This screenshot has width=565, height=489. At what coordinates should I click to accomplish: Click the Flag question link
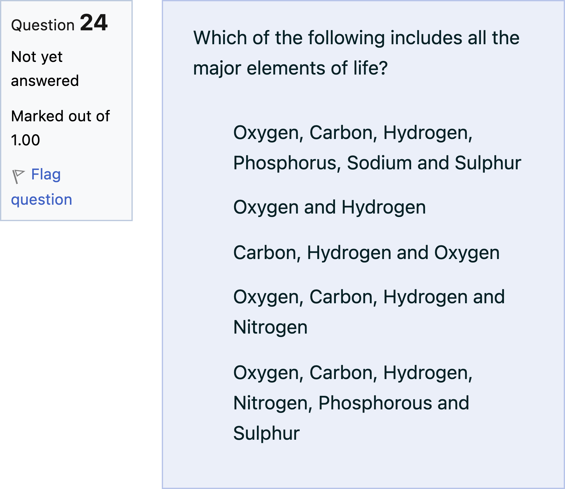point(46,175)
